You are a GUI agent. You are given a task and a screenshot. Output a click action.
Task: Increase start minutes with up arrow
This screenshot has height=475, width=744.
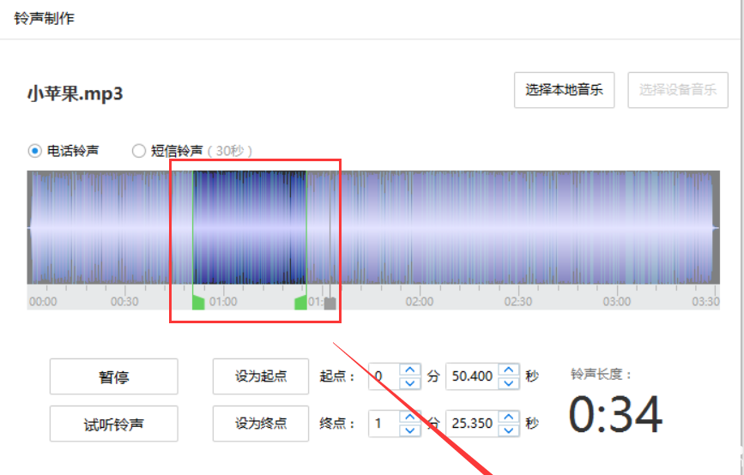410,370
